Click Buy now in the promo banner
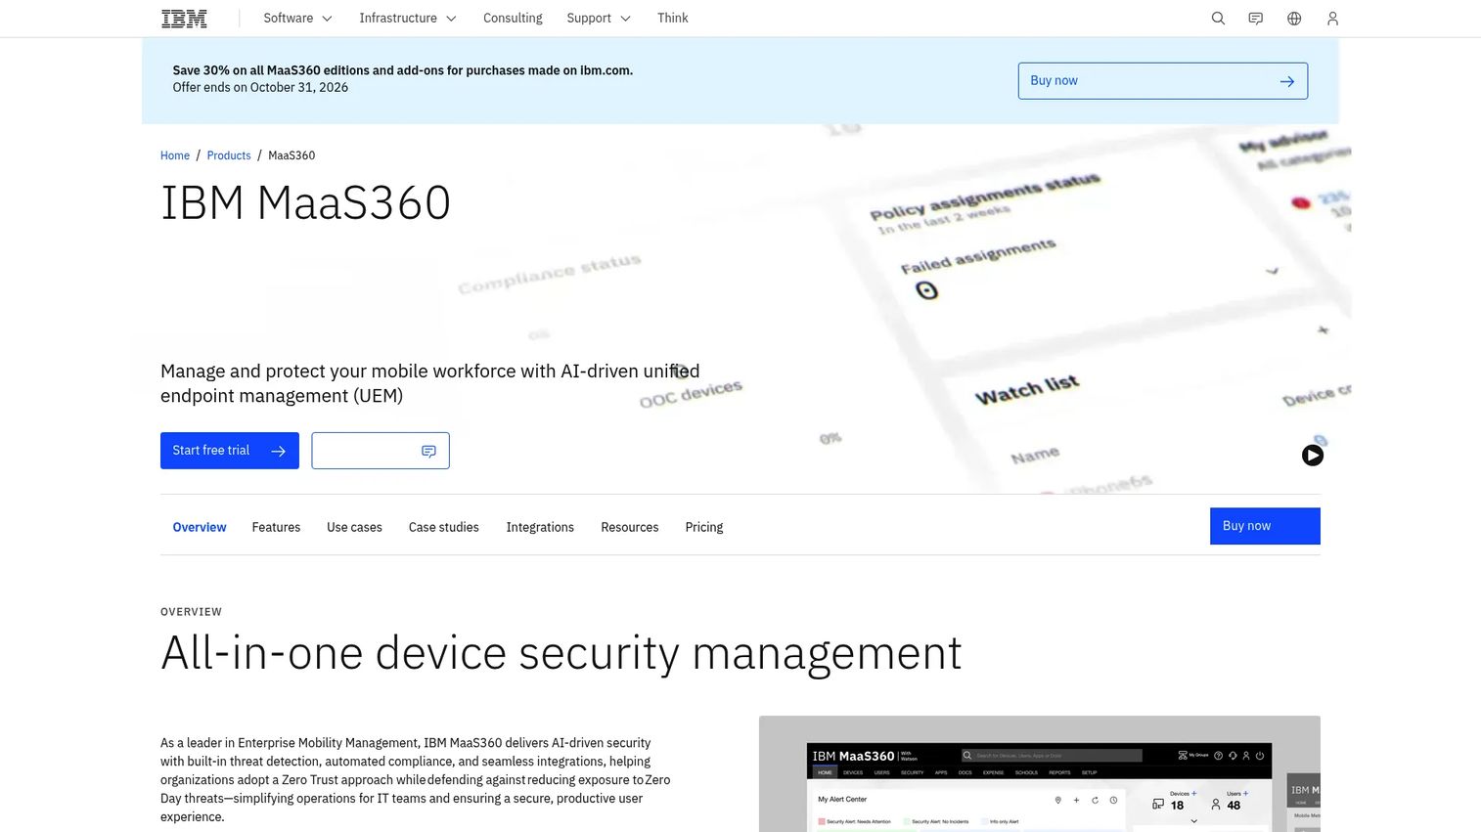Viewport: 1481px width, 832px height. pos(1163,81)
